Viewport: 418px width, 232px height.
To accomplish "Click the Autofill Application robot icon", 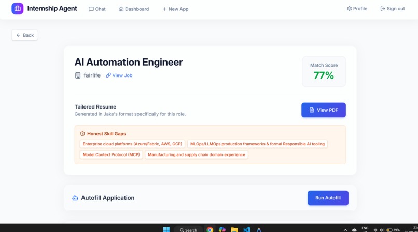I will pos(75,198).
